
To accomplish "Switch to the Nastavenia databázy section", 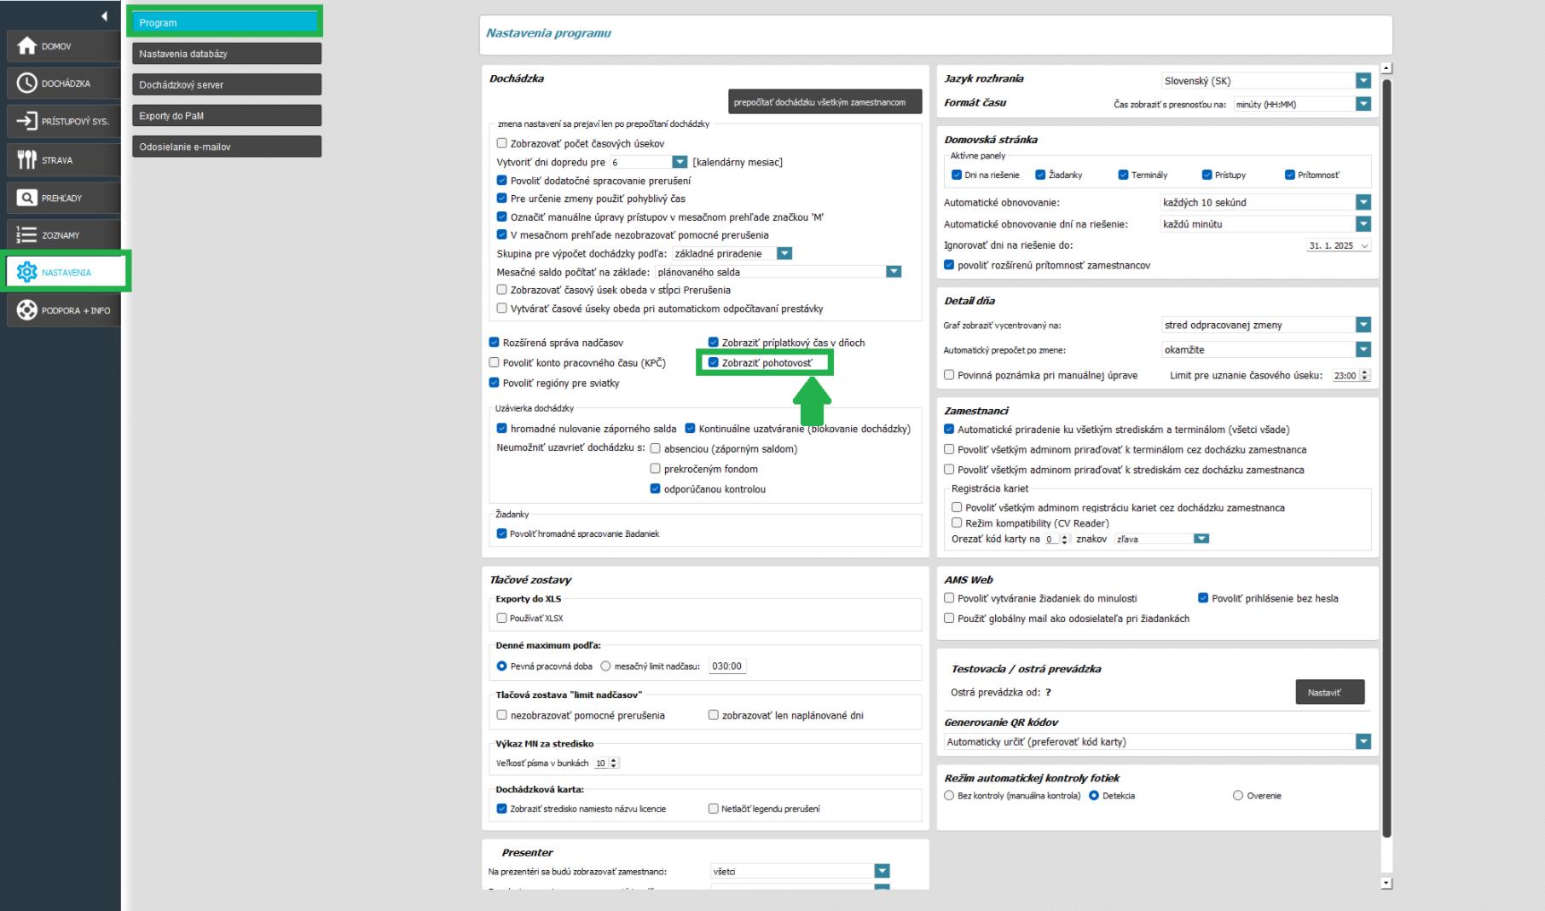I will [x=226, y=53].
